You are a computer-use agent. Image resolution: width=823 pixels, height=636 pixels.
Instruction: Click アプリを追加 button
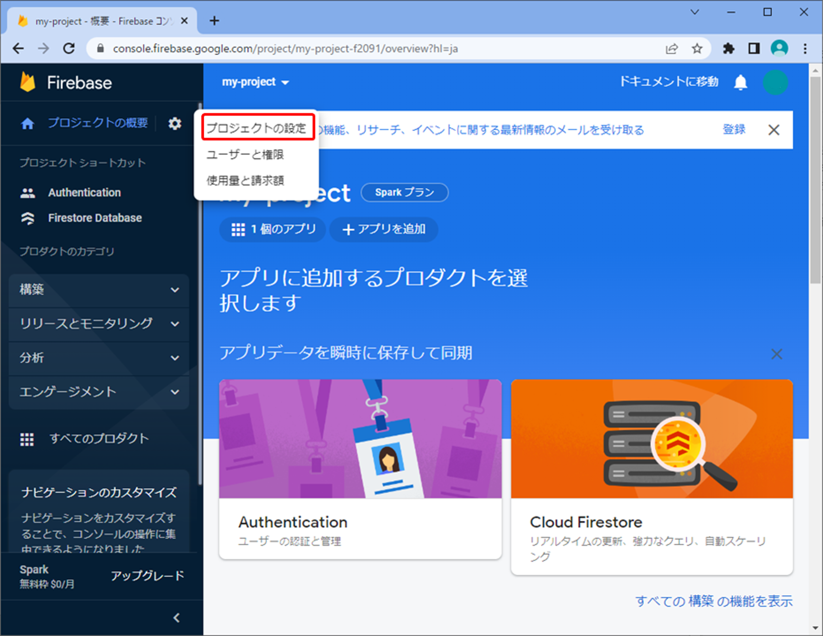point(384,229)
